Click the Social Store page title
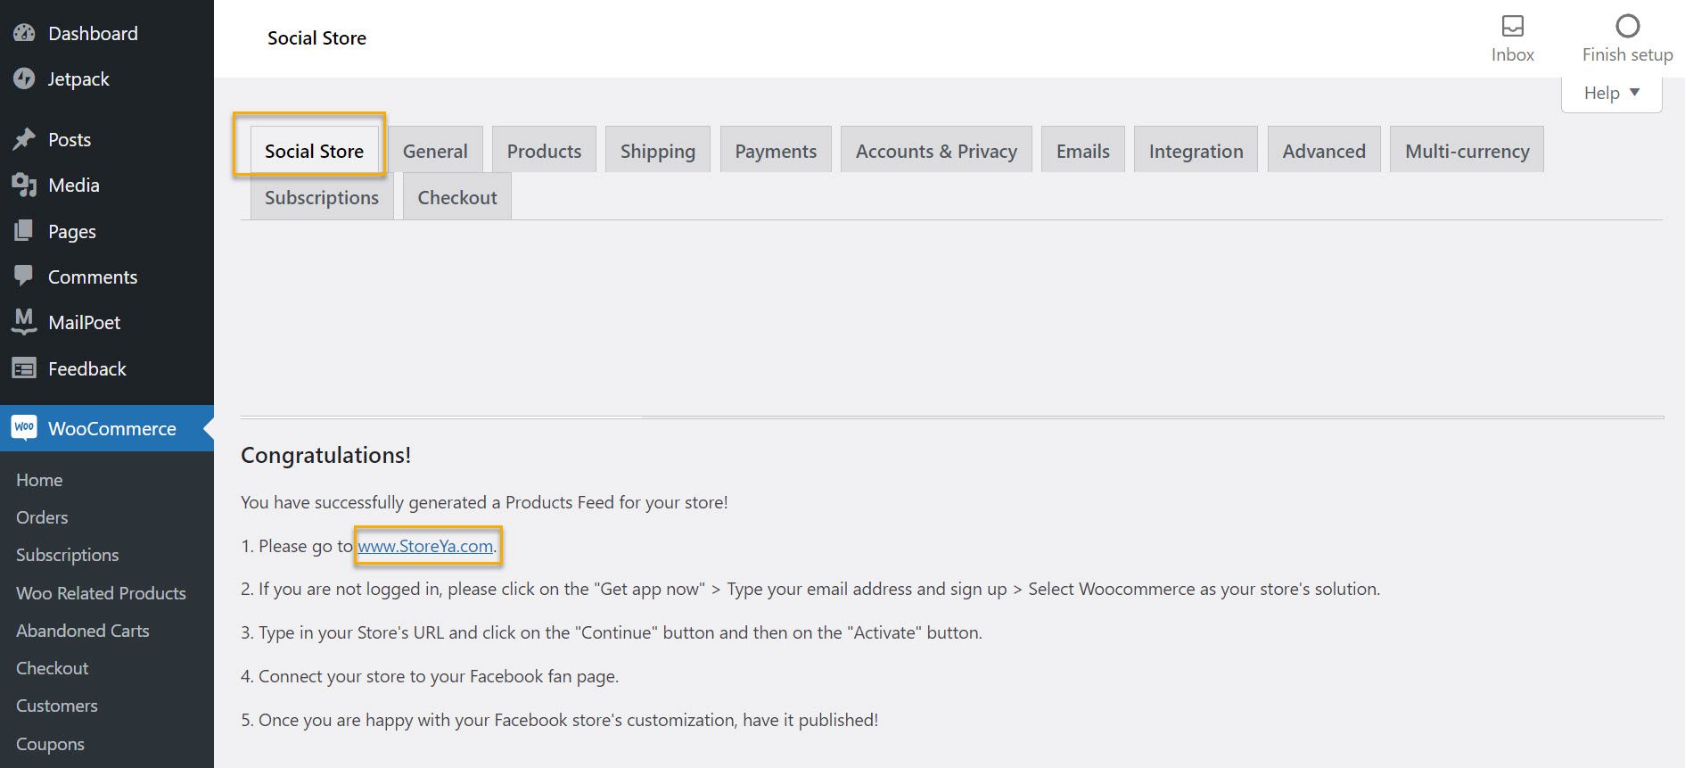This screenshot has width=1685, height=768. click(x=316, y=38)
